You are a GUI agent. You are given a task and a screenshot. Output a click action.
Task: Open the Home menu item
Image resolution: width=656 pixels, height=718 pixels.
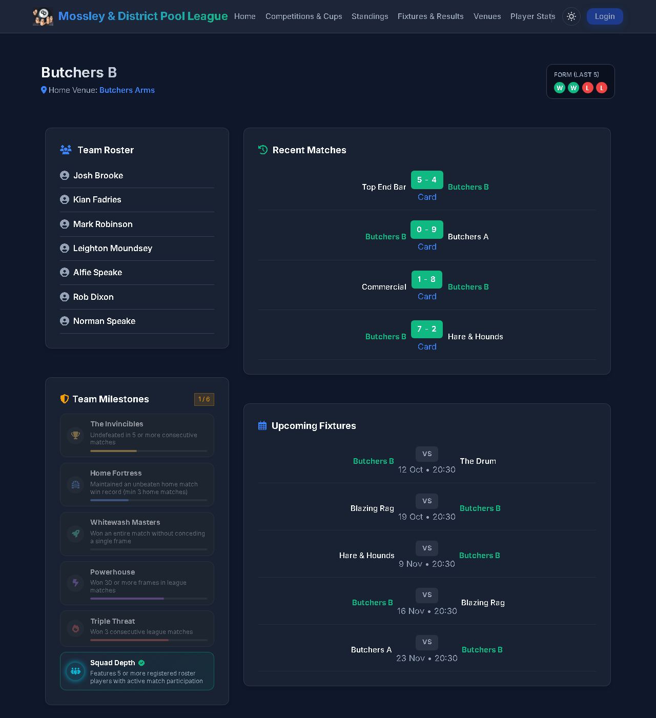[245, 16]
